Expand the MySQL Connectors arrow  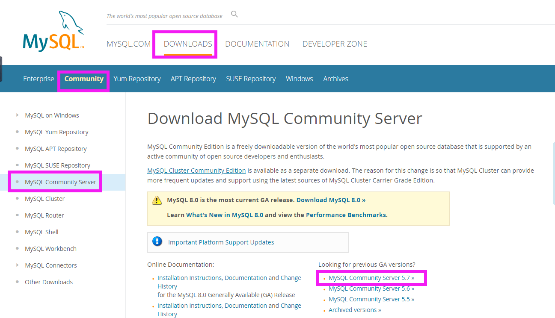pyautogui.click(x=17, y=265)
